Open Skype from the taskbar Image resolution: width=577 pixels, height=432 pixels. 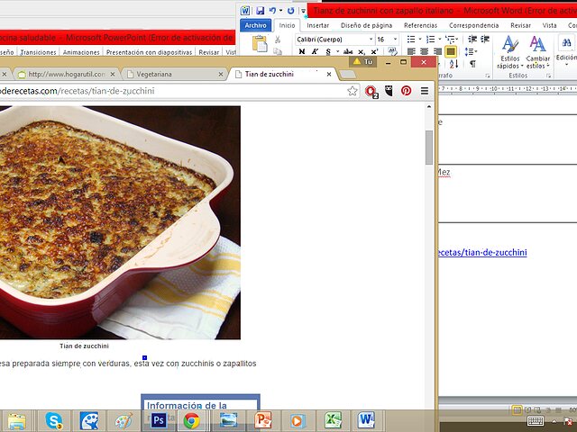coord(54,420)
